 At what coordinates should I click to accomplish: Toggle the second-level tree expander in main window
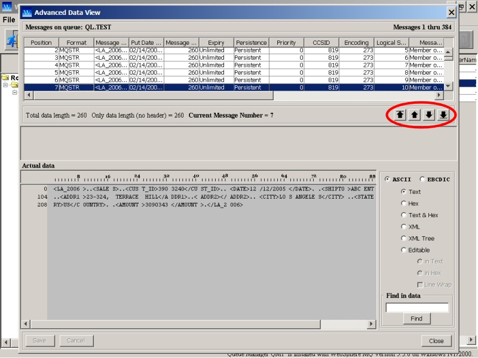tap(14, 92)
